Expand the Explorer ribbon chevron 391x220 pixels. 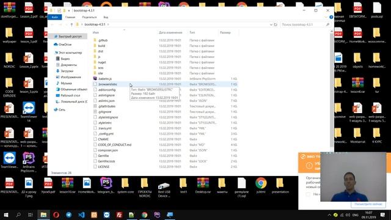(326, 17)
